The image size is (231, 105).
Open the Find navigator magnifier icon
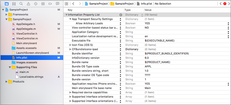(21, 4)
